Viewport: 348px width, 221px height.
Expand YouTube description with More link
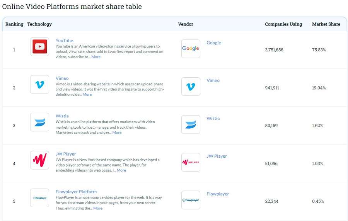[x=96, y=57]
